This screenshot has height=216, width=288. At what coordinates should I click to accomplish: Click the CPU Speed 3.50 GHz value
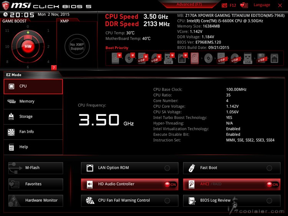click(156, 17)
